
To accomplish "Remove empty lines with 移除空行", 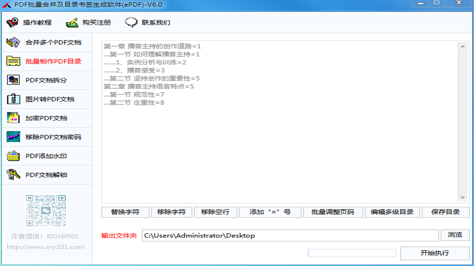I will click(216, 212).
